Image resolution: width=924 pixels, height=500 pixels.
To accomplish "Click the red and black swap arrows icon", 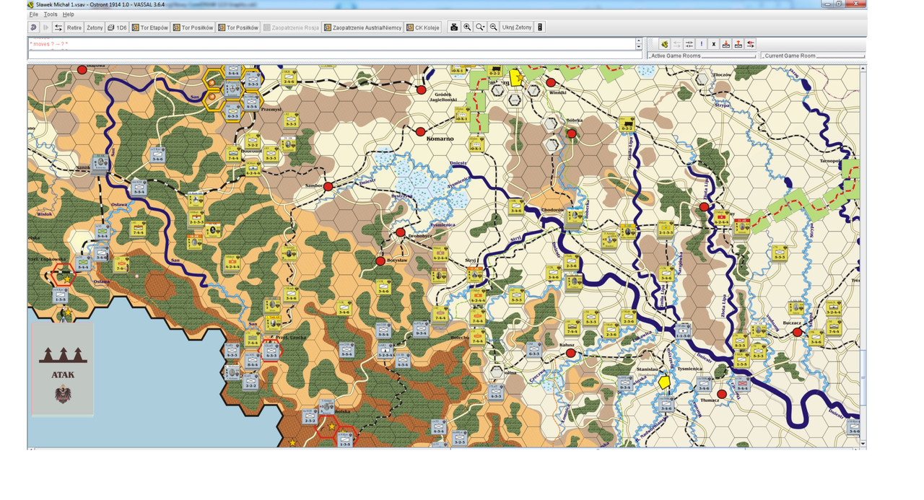I will coord(751,44).
